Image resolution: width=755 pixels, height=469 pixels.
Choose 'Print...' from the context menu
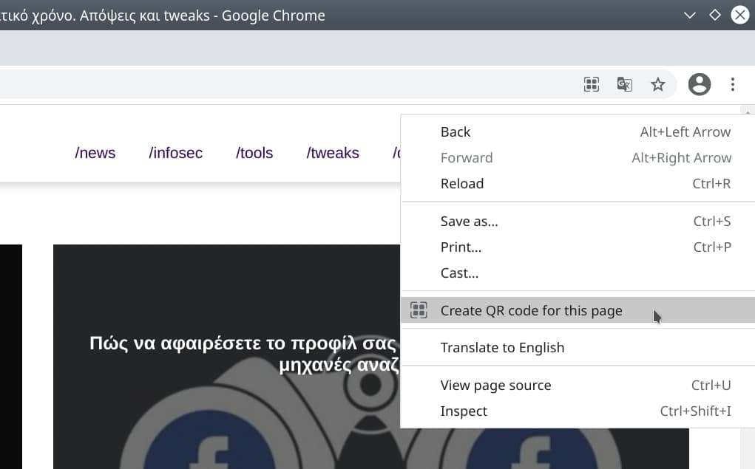click(461, 247)
